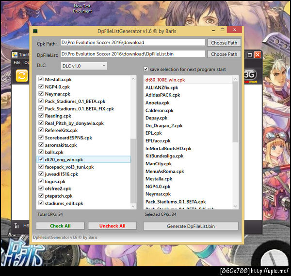Toggle Pack_Stadiums_0.1_BETA.cpk checkbox
This screenshot has width=291, height=276.
[x=41, y=101]
